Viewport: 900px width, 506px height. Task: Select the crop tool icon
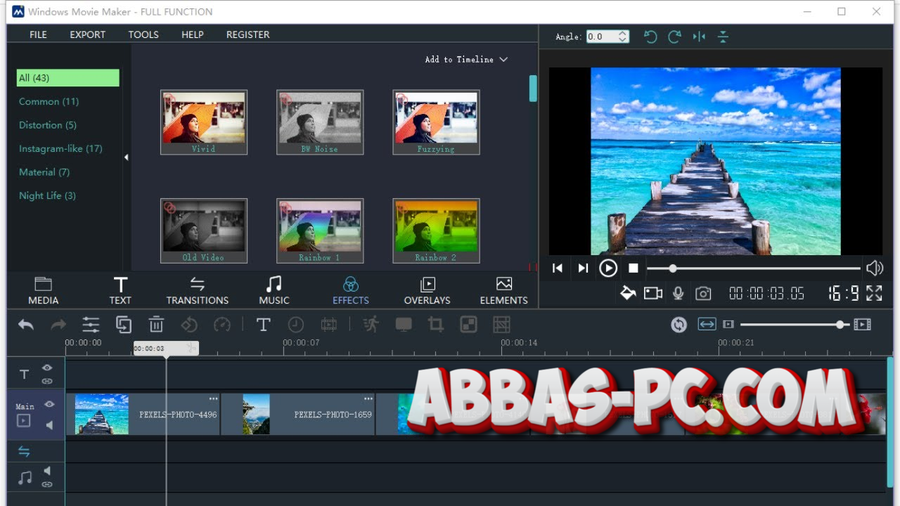pos(435,325)
